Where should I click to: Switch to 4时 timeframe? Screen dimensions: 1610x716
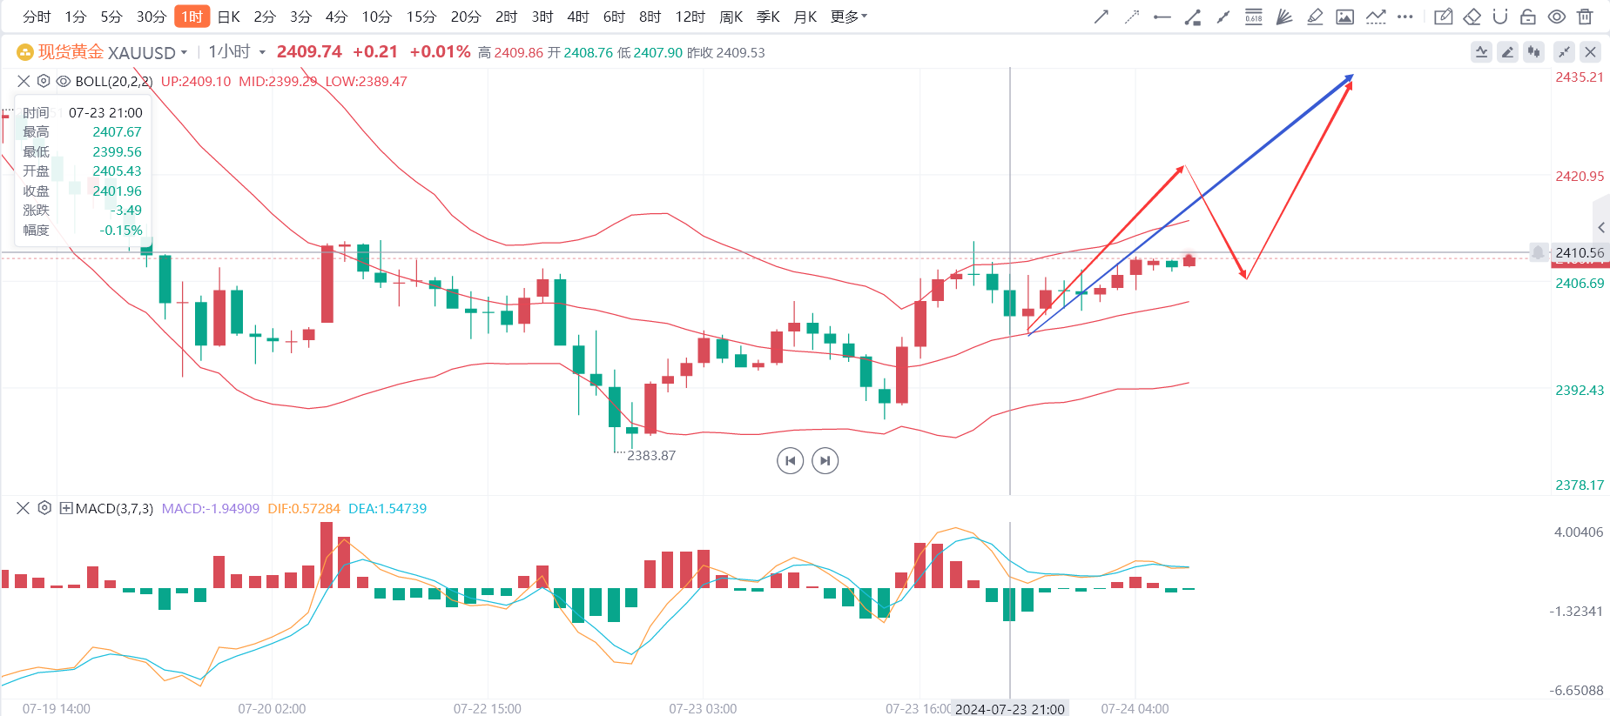click(x=578, y=17)
